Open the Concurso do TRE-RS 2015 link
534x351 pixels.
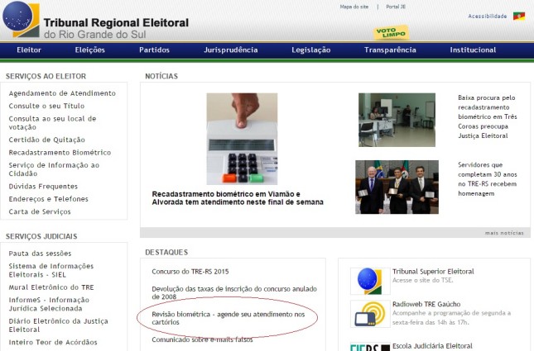190,271
